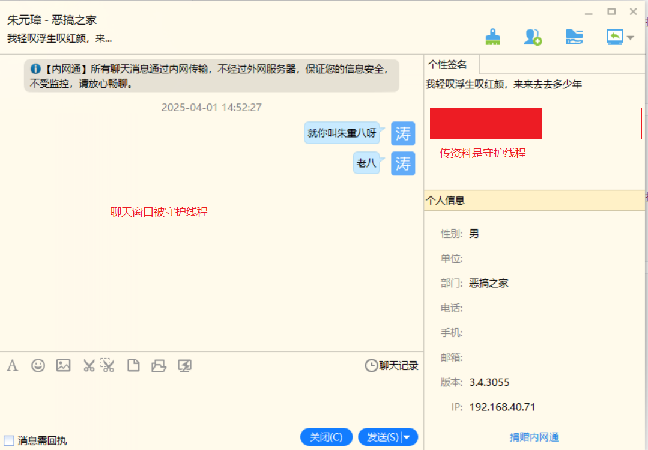Viewport: 648px width, 450px height.
Task: Click the 个人信息 section header
Action: 446,201
